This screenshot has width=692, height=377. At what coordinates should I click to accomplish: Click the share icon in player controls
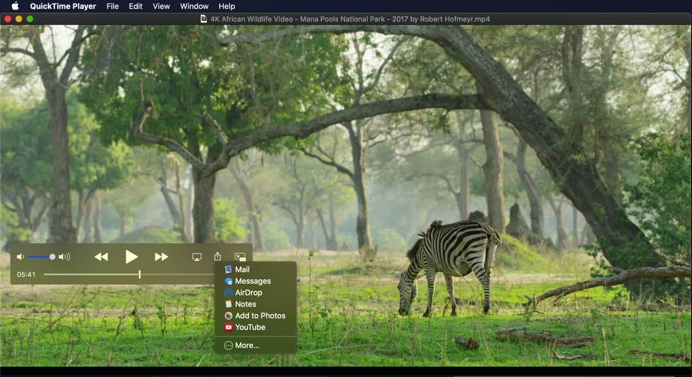(x=218, y=256)
